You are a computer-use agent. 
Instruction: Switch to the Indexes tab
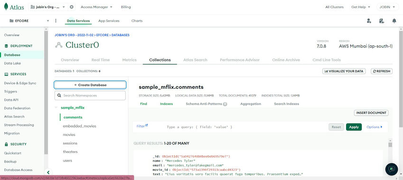[x=166, y=104]
